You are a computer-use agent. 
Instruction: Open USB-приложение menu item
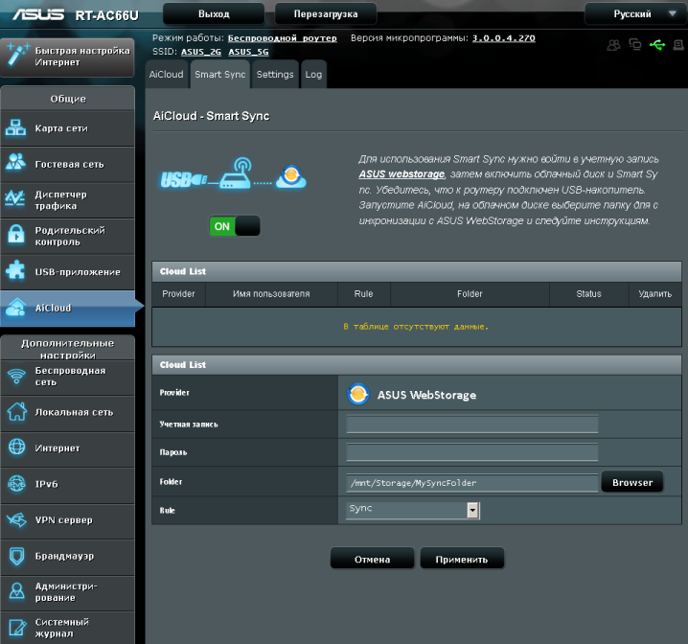pyautogui.click(x=68, y=272)
